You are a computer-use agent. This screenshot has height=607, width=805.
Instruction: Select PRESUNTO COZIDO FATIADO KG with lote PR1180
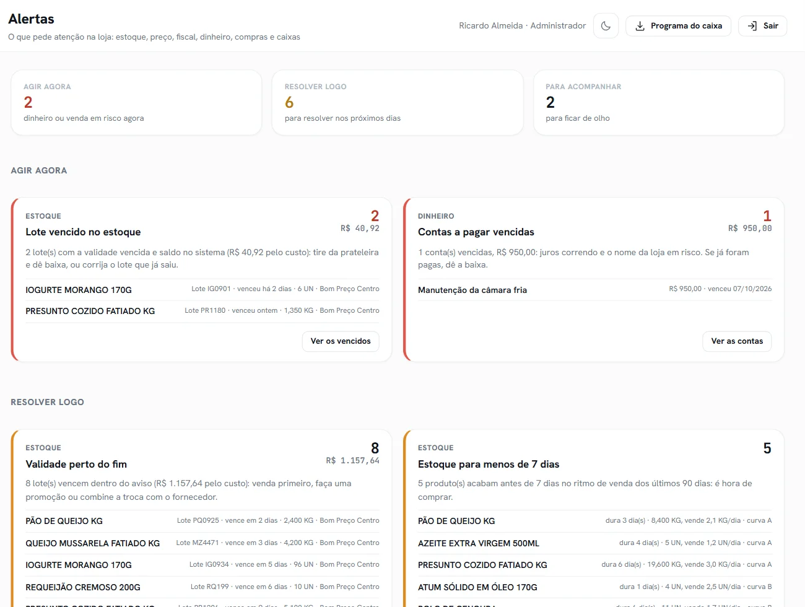(x=202, y=311)
